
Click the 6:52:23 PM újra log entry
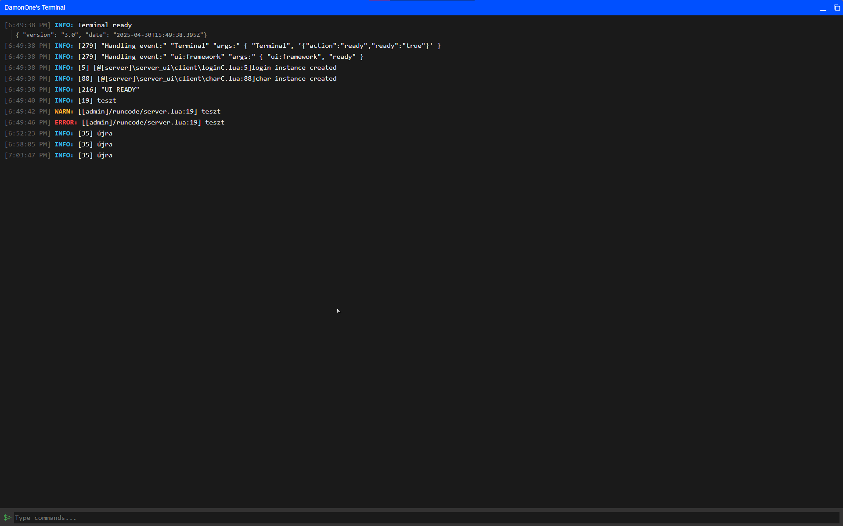tap(58, 133)
